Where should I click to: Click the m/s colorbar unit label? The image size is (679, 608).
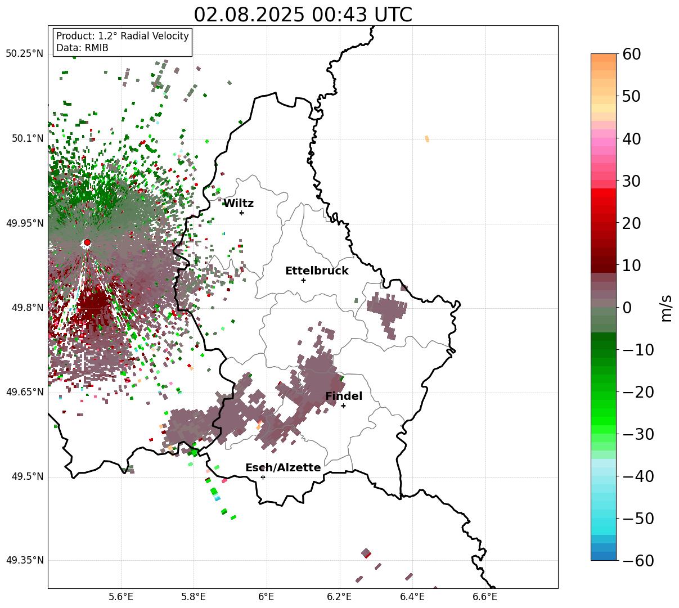[666, 307]
